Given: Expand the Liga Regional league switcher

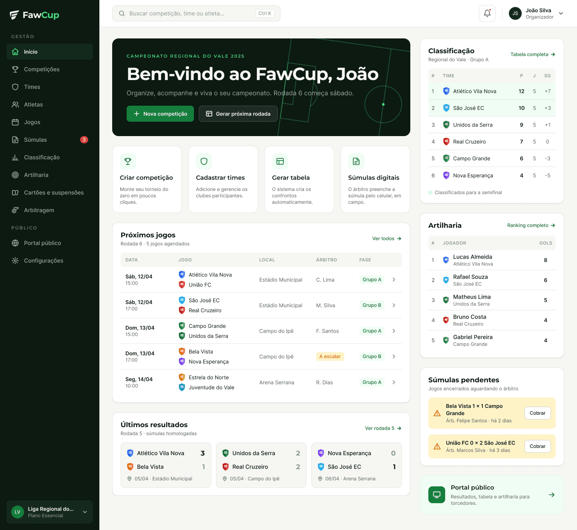Looking at the screenshot, I should (x=85, y=512).
